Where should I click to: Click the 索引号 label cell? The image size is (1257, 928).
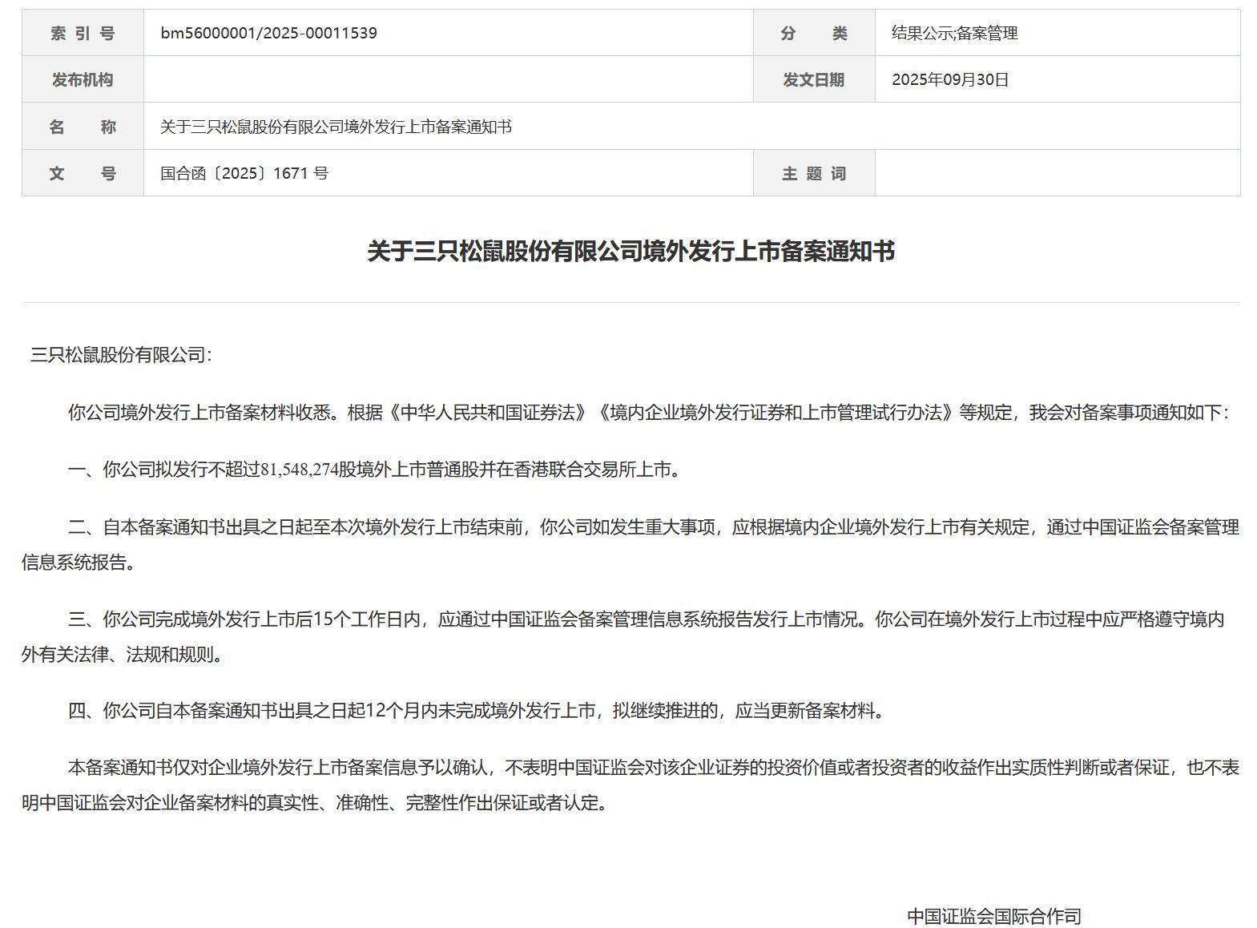[x=83, y=33]
